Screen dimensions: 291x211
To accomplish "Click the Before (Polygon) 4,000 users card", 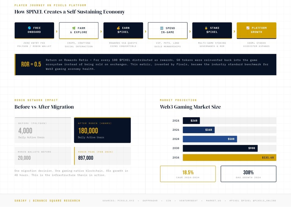I will pyautogui.click(x=43, y=130).
